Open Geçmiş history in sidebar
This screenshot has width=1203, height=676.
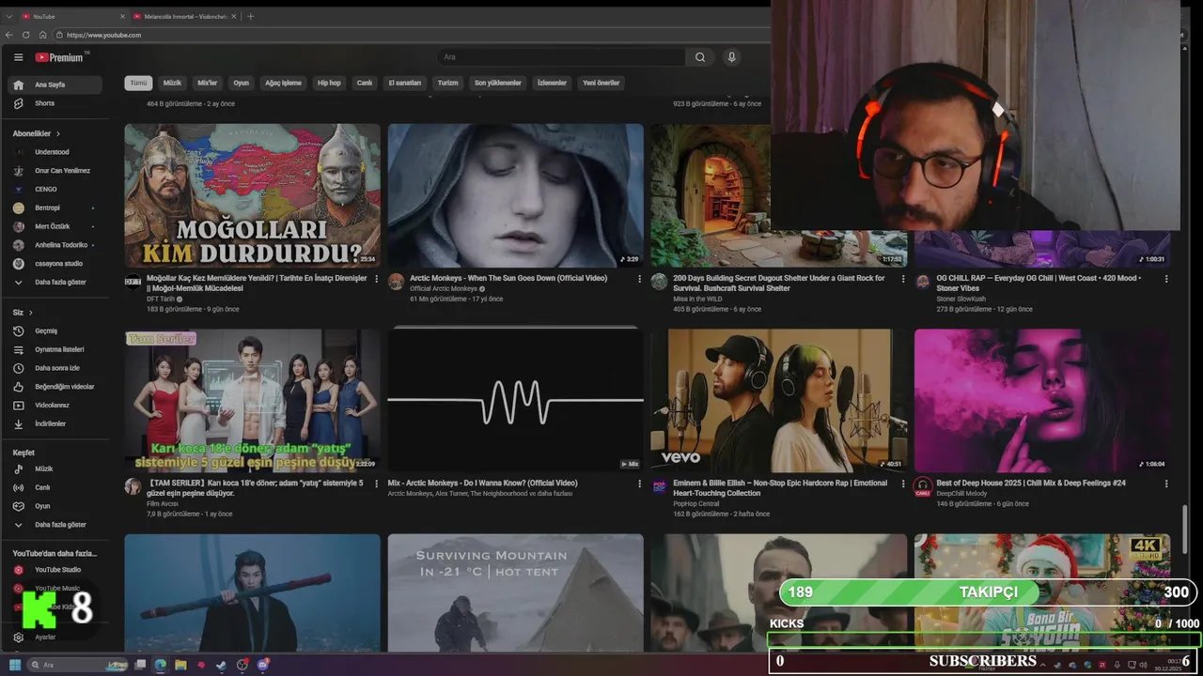[55, 330]
